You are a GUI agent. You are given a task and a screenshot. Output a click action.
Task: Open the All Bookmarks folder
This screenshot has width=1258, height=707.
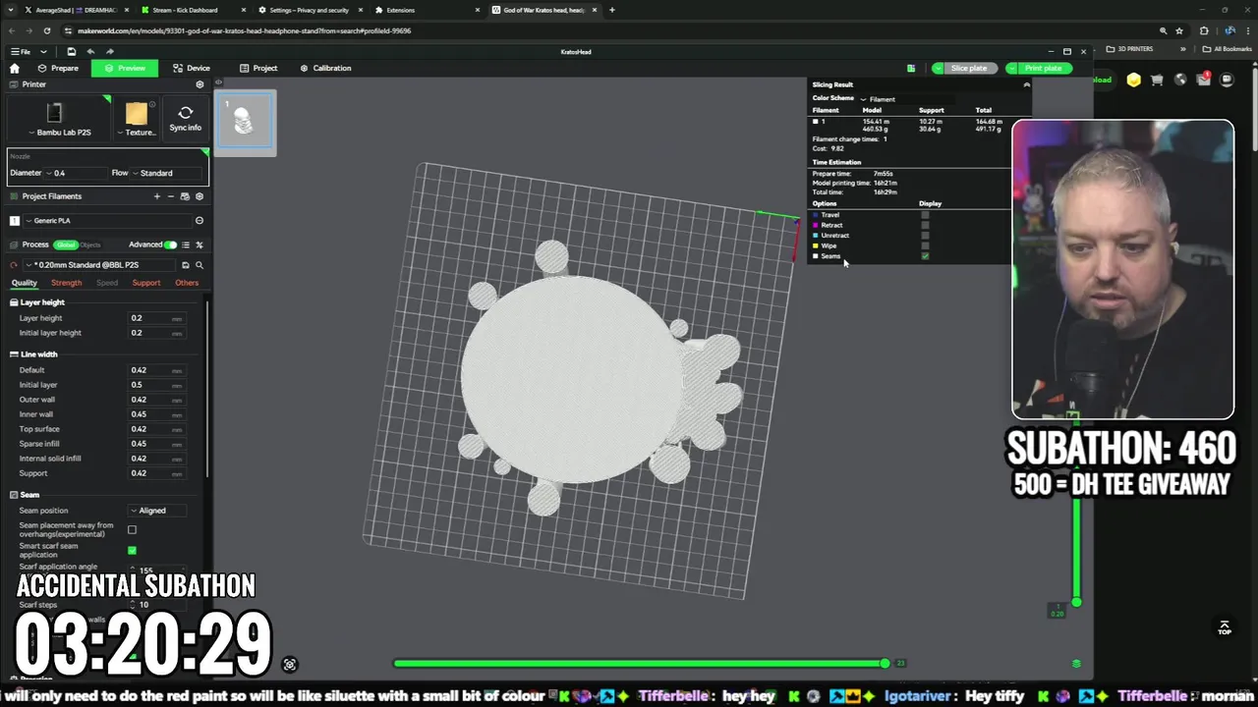point(1228,49)
